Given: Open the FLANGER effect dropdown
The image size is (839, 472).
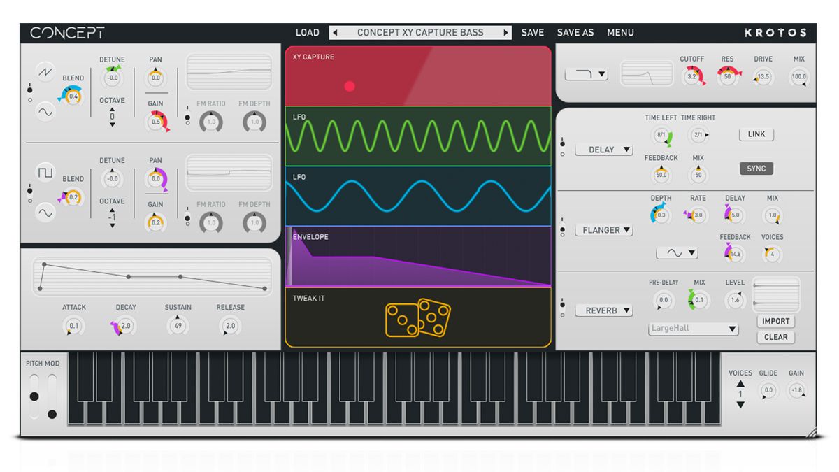Looking at the screenshot, I should [x=604, y=230].
